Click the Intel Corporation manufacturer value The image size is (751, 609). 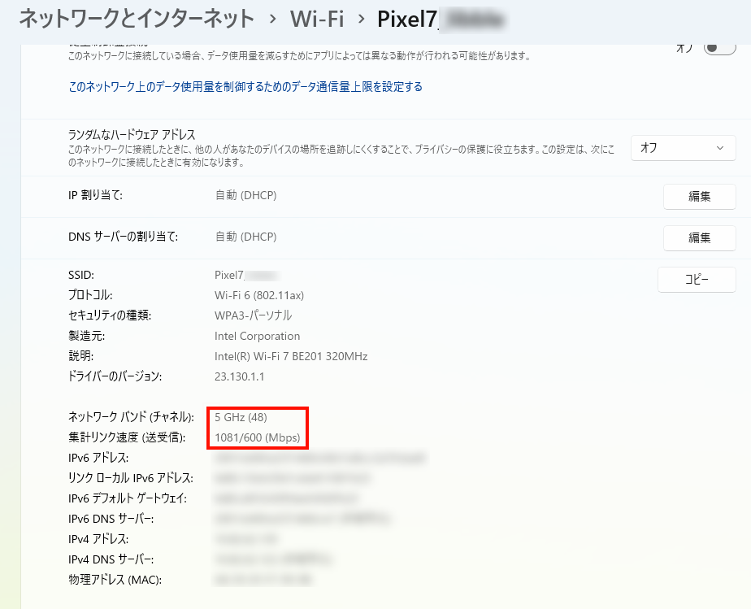(257, 336)
